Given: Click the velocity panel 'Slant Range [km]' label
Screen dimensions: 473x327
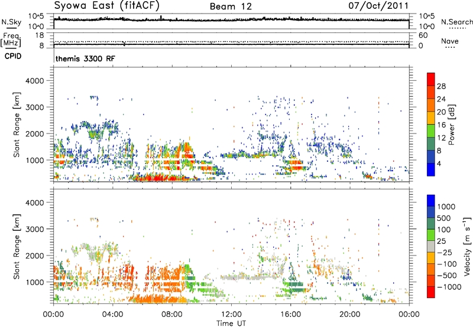Looking at the screenshot, I should [x=17, y=246].
